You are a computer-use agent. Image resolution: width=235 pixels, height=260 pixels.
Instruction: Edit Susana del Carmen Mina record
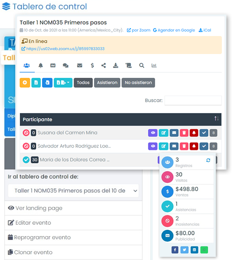[164, 133]
